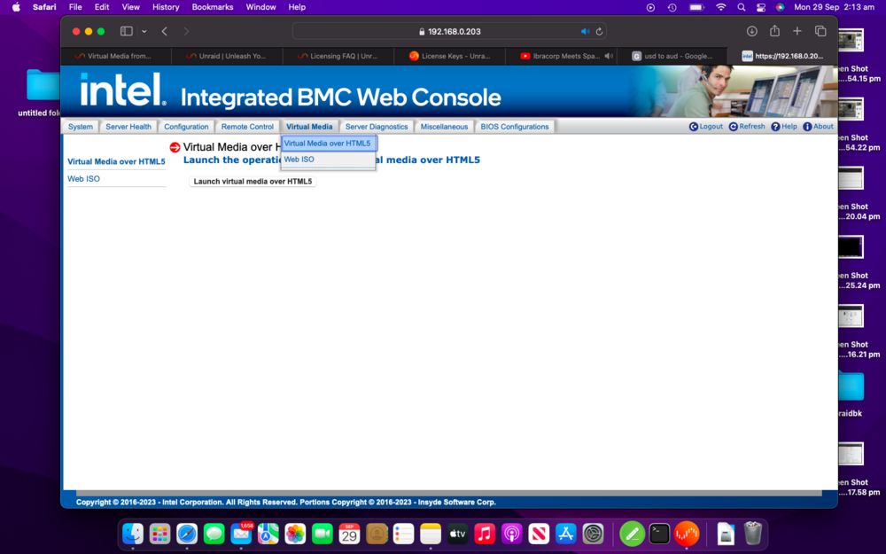Open a new tab with plus icon
This screenshot has width=886, height=554.
click(797, 32)
